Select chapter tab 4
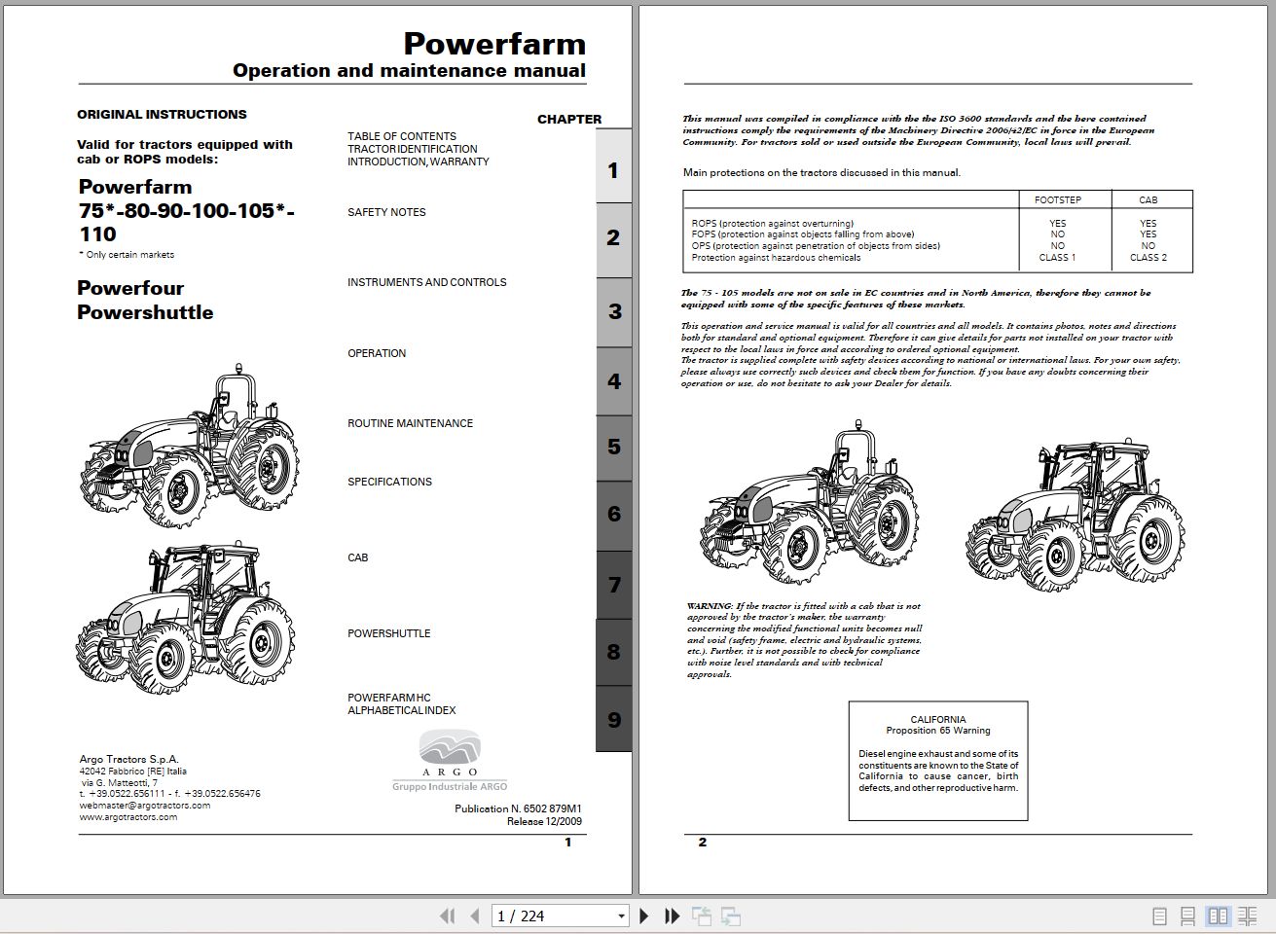This screenshot has width=1276, height=934. [x=613, y=381]
